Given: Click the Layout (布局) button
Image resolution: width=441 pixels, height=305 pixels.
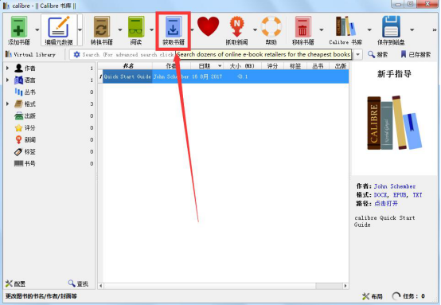Looking at the screenshot, I should [x=372, y=296].
